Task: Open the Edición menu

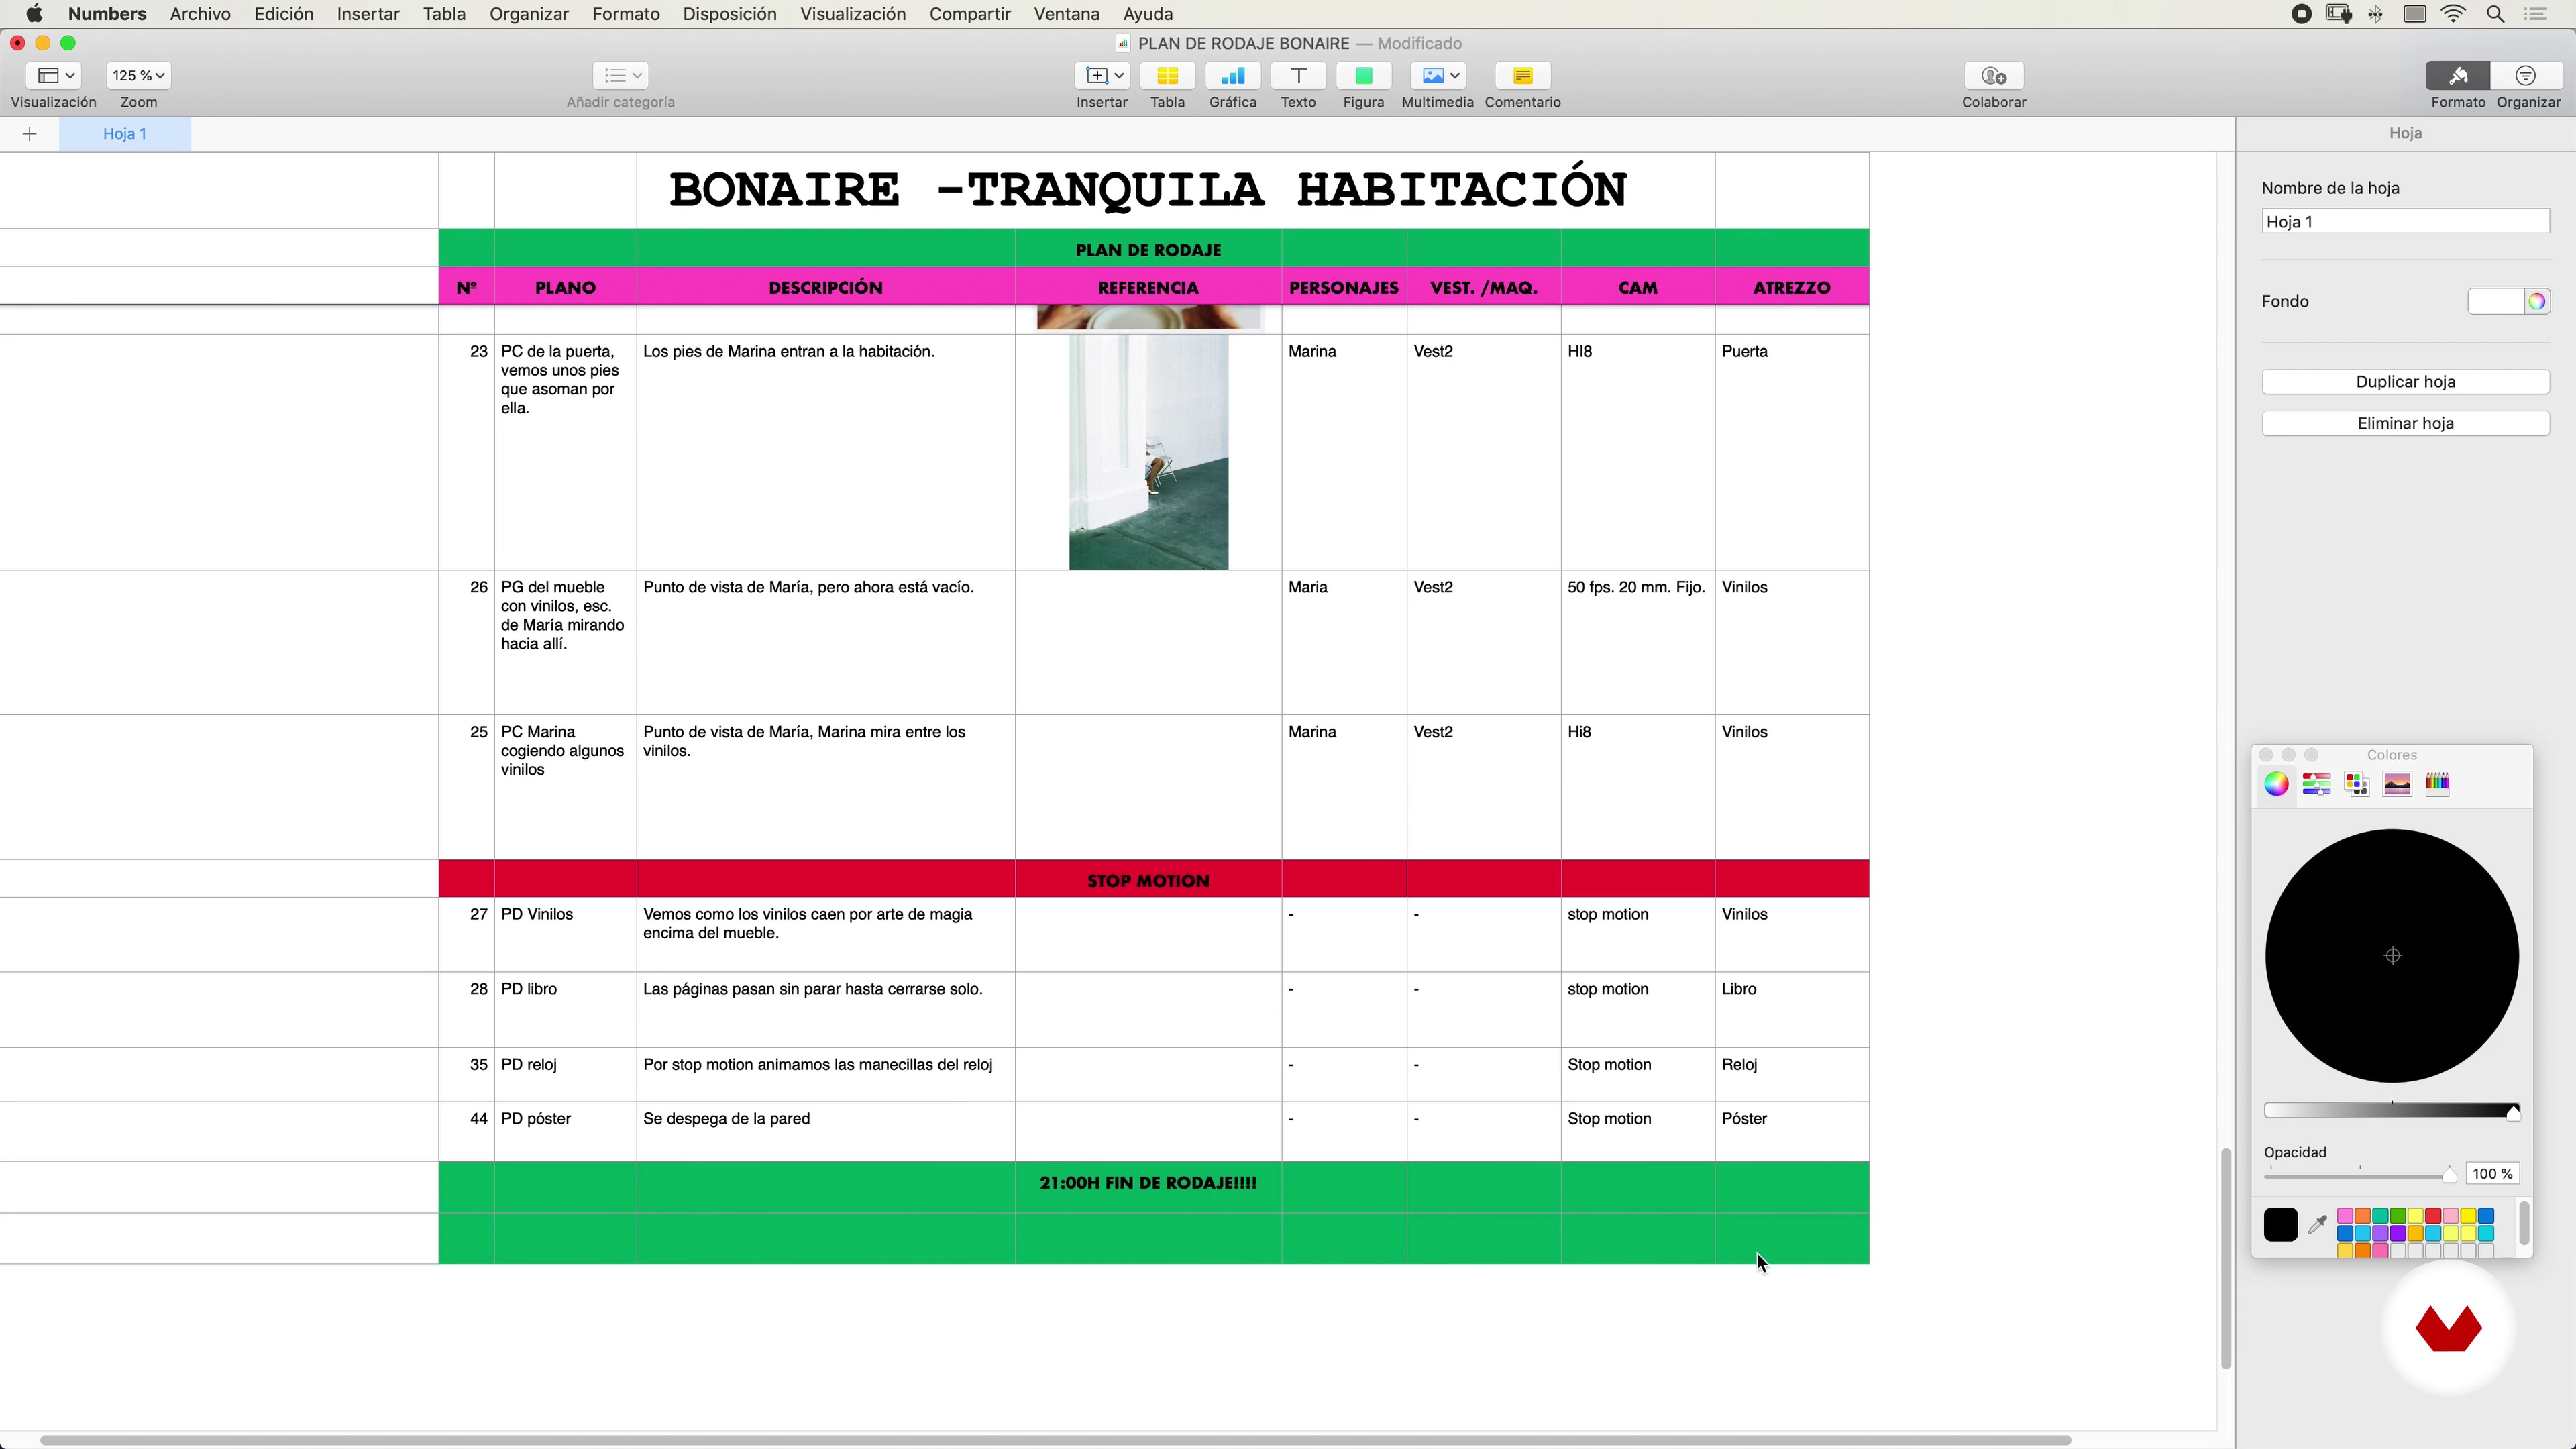Action: pyautogui.click(x=283, y=14)
